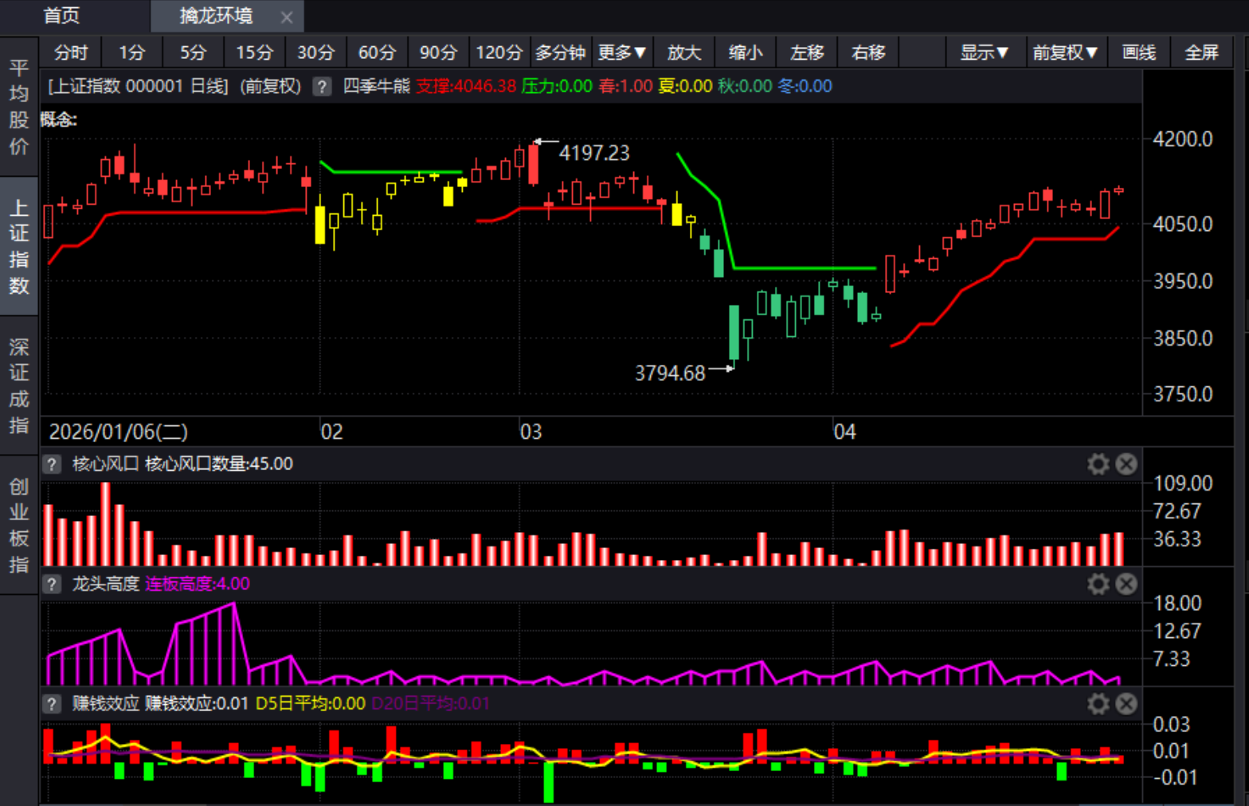Click the 压力:0.00 resistance value

(x=557, y=86)
